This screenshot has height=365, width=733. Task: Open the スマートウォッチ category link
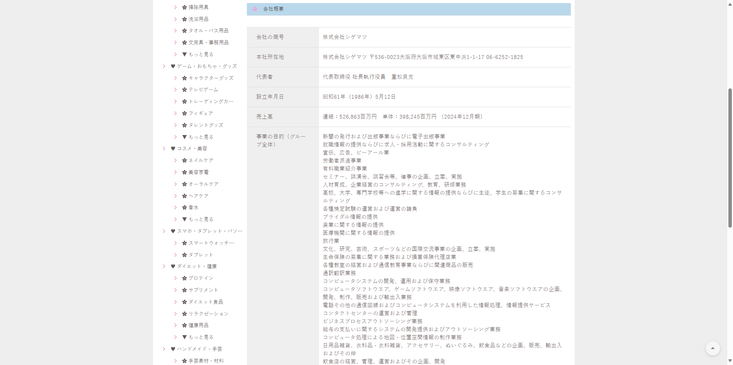pyautogui.click(x=210, y=243)
